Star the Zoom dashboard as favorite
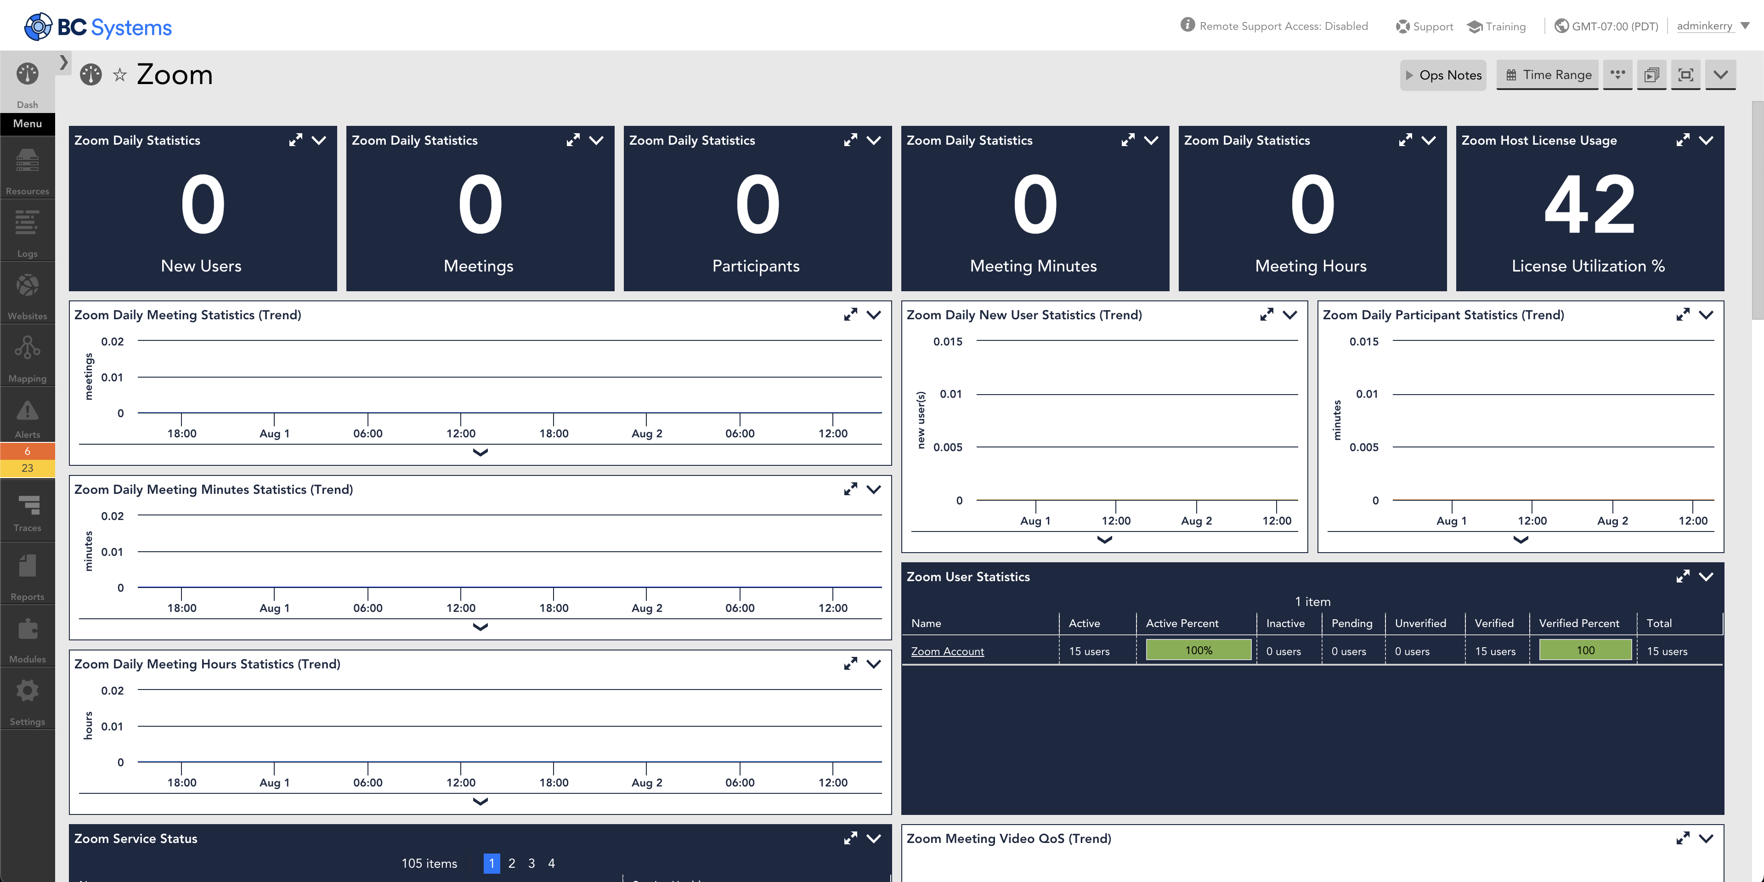1764x882 pixels. [120, 74]
